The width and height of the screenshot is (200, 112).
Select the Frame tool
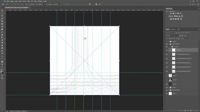pyautogui.click(x=2, y=24)
